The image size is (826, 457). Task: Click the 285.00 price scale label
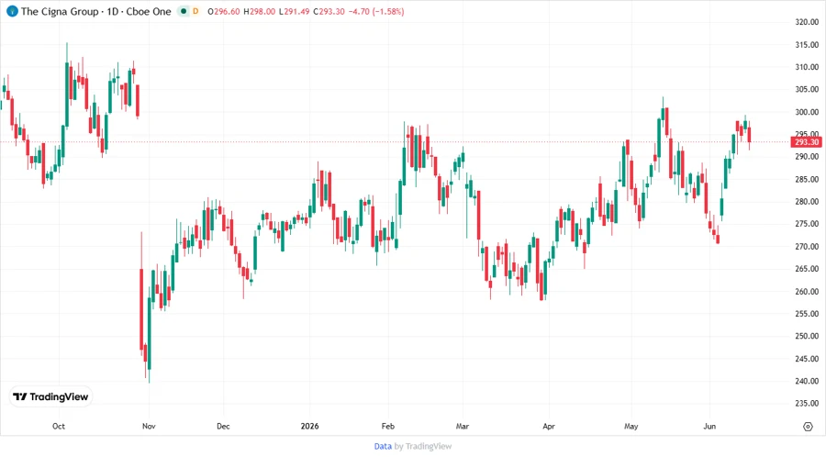[807, 179]
